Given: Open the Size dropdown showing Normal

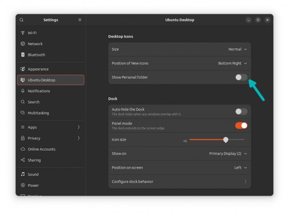Looking at the screenshot, I should tap(237, 49).
